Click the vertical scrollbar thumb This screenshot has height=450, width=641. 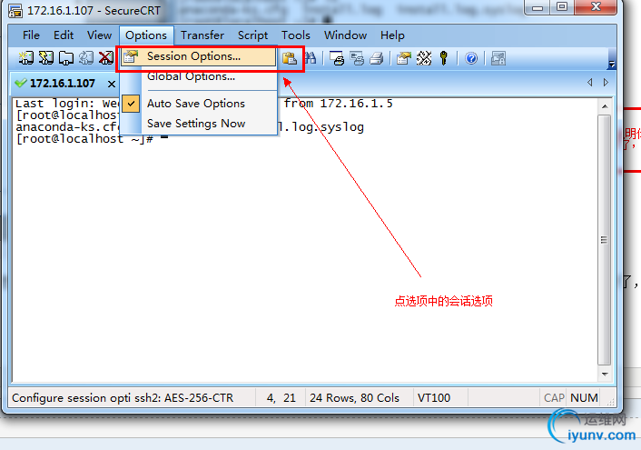(604, 240)
